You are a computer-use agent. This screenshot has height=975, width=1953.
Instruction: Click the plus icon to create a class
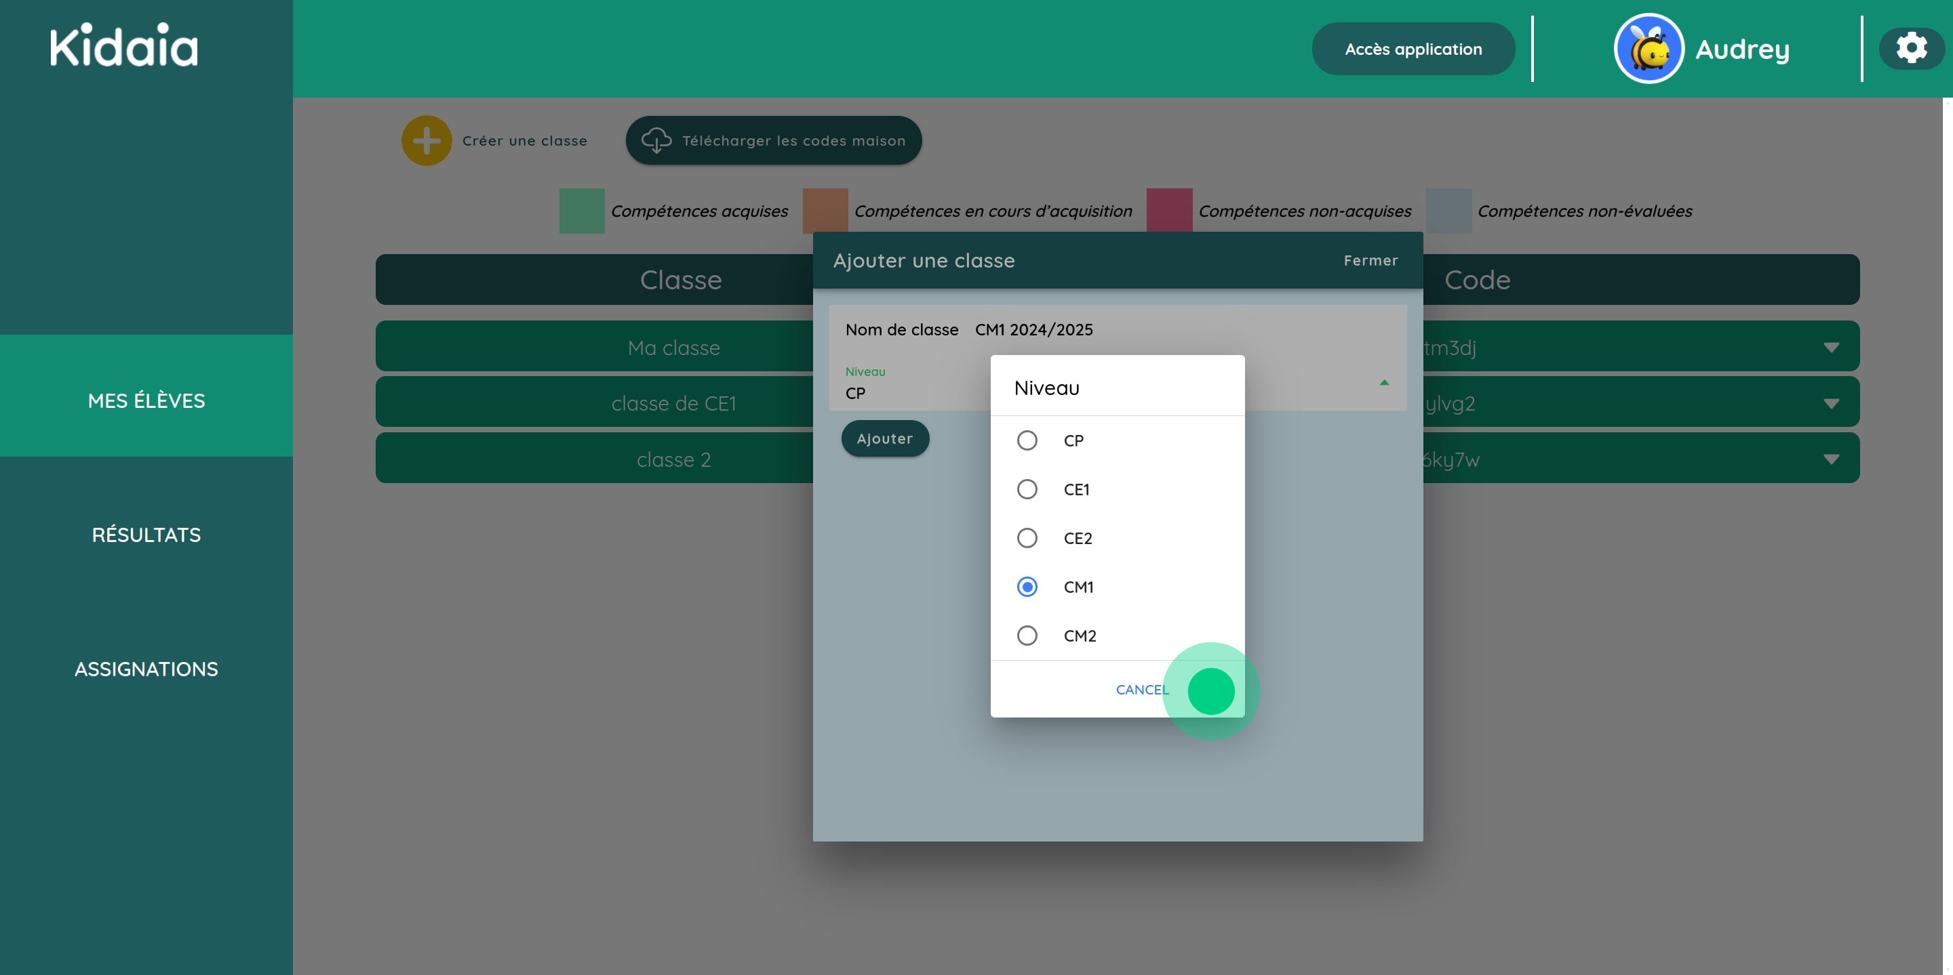[x=427, y=140]
